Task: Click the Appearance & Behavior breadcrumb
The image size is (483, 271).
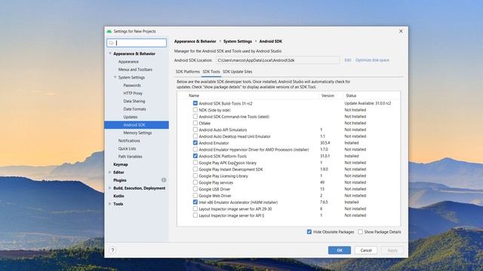Action: point(195,41)
